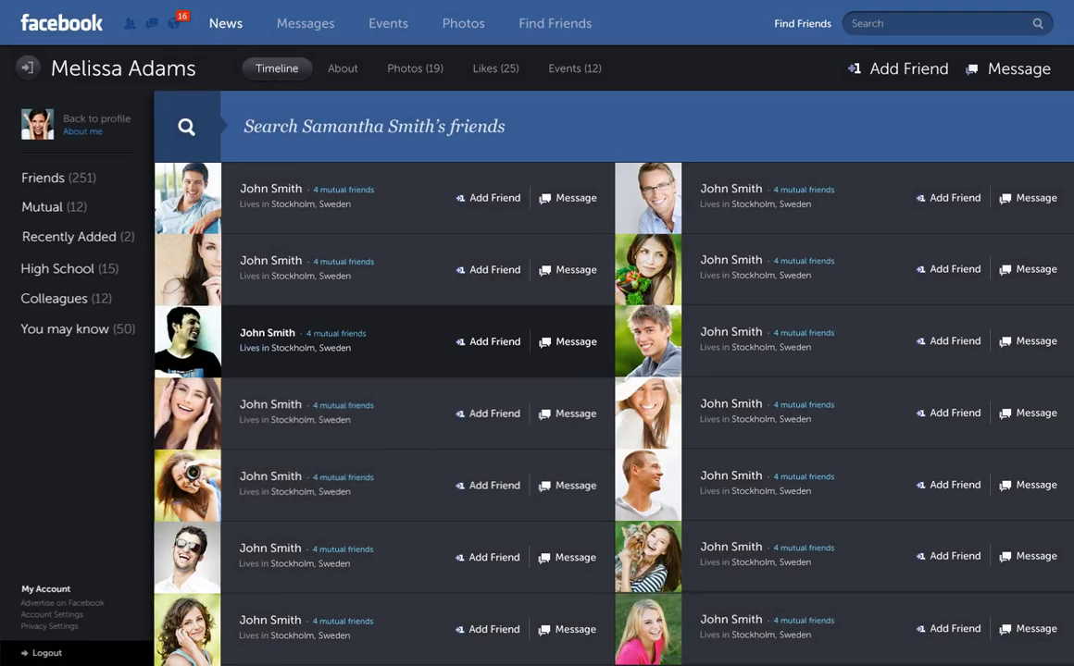Switch to the About tab

343,68
